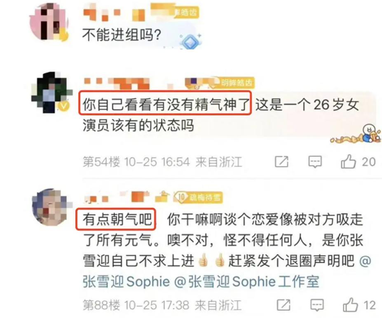Screen dimensions: 382x318
Task: Share the 54th floor comment
Action: coord(281,162)
